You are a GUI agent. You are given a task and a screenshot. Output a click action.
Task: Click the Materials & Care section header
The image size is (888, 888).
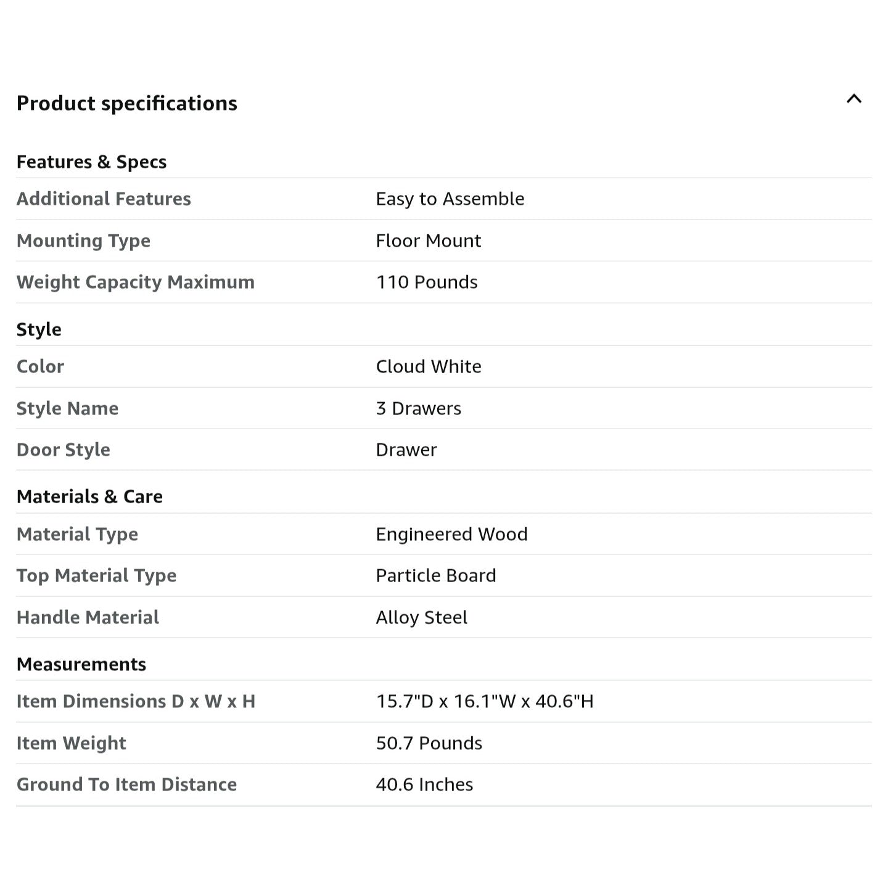point(89,496)
